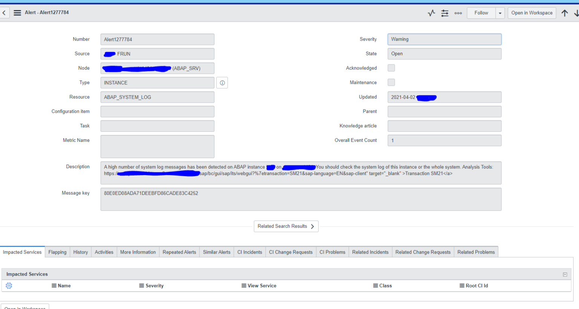Open the activity stream icon
The image size is (579, 309).
(431, 12)
